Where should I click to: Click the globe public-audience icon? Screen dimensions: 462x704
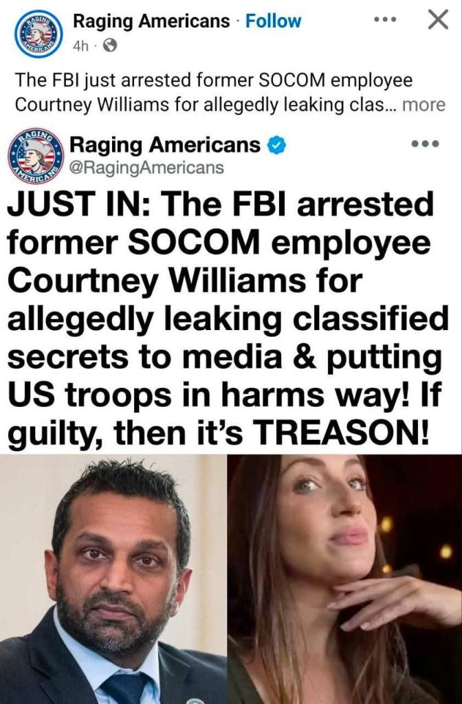pyautogui.click(x=110, y=45)
